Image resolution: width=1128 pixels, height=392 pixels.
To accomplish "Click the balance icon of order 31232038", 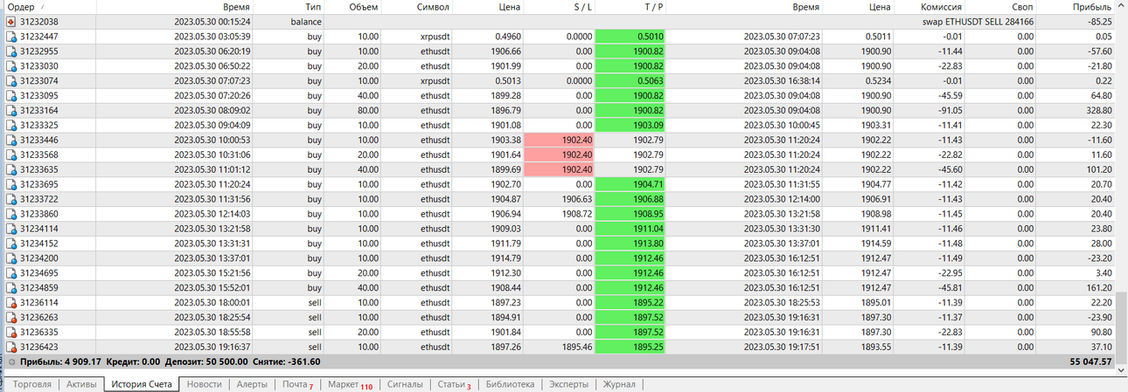I will (10, 22).
